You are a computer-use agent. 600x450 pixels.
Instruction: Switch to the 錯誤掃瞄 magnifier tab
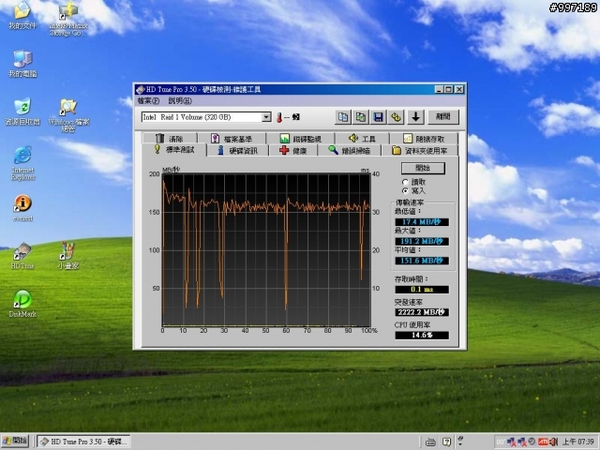350,151
